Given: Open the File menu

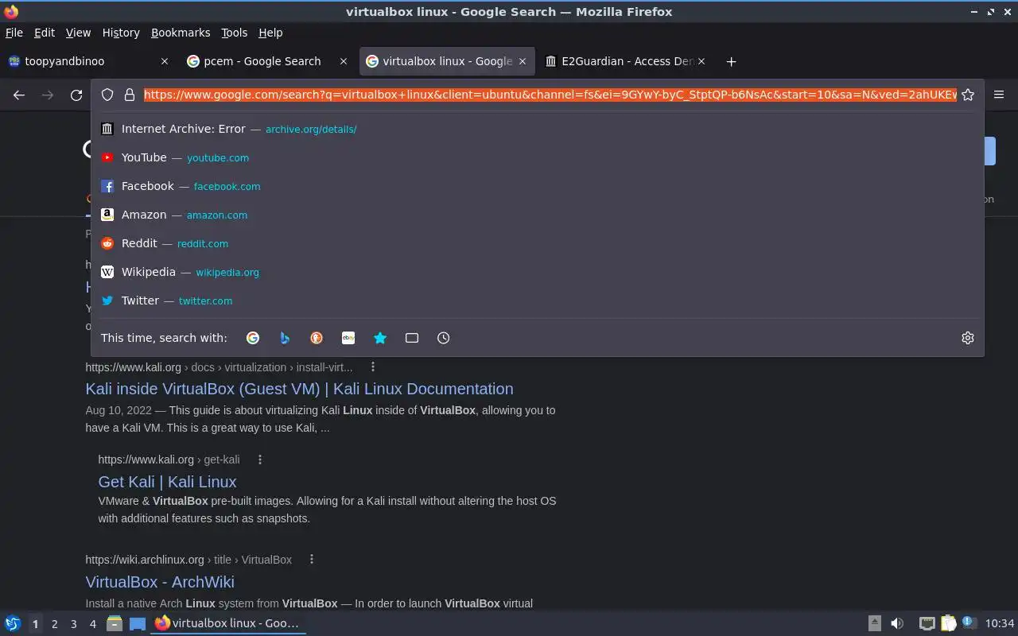Looking at the screenshot, I should [x=14, y=33].
